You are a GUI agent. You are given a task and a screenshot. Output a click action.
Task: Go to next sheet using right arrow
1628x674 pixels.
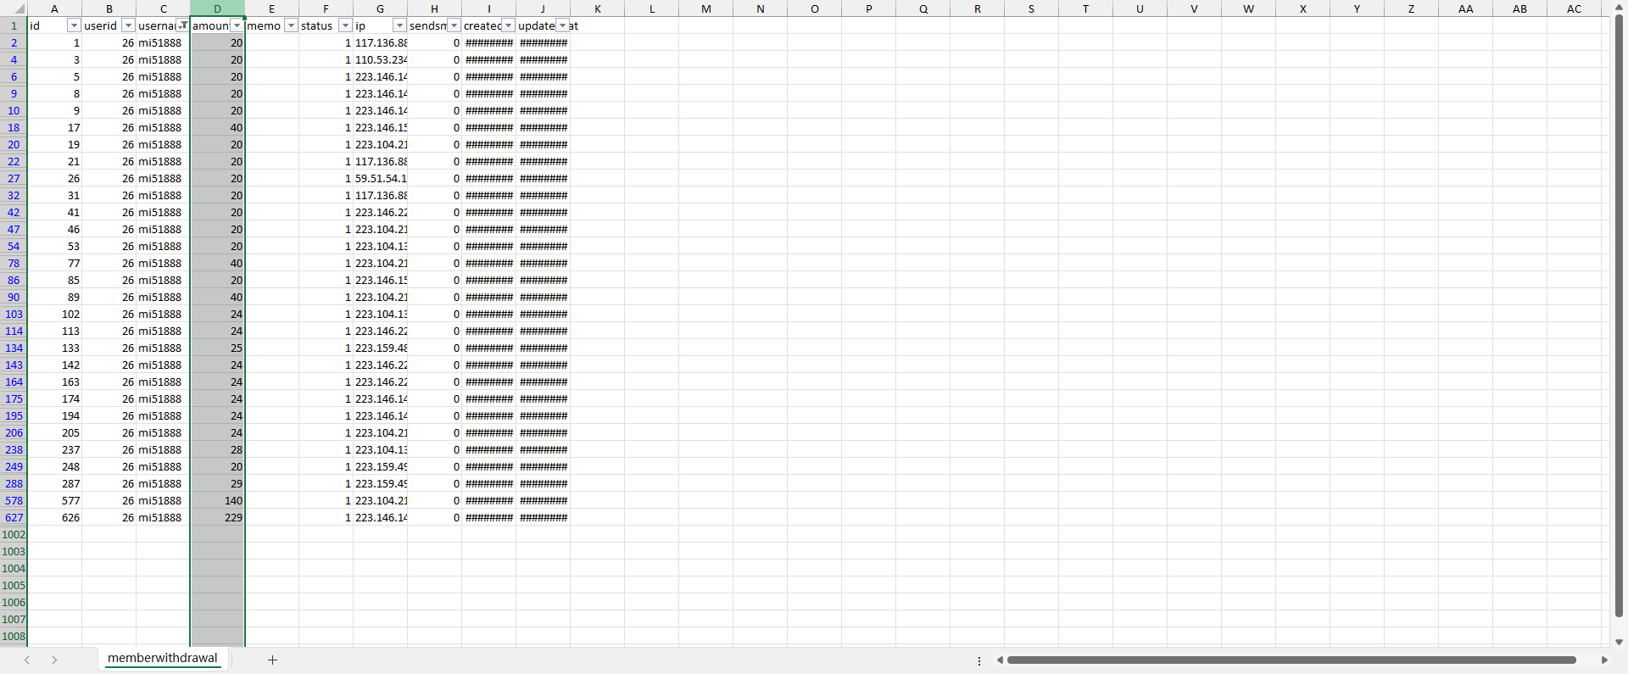[x=54, y=660]
